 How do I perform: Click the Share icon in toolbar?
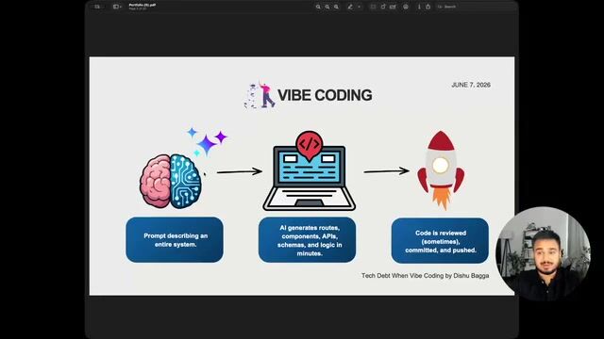(x=428, y=7)
